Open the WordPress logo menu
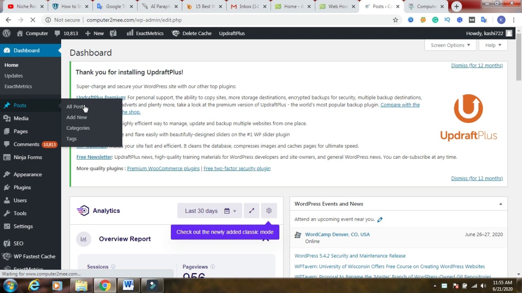 6,33
